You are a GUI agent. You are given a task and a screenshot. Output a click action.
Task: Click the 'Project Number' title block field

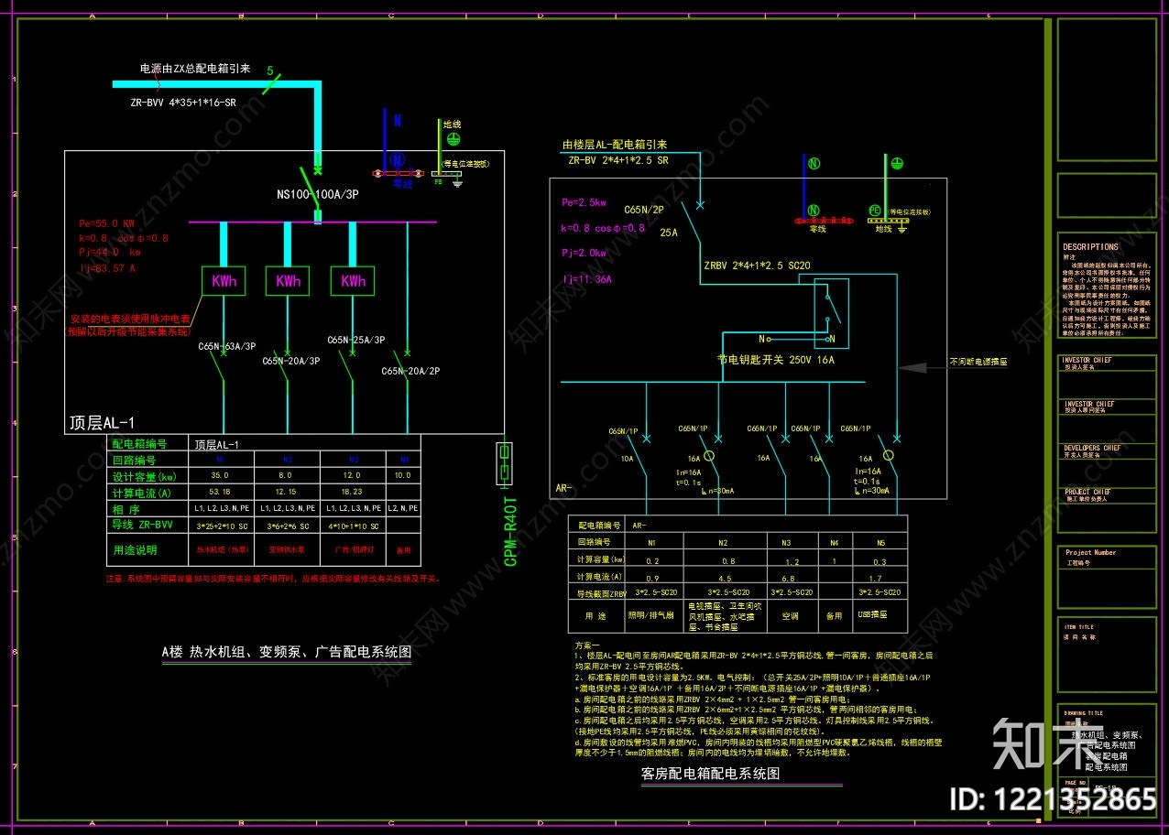click(x=1091, y=553)
